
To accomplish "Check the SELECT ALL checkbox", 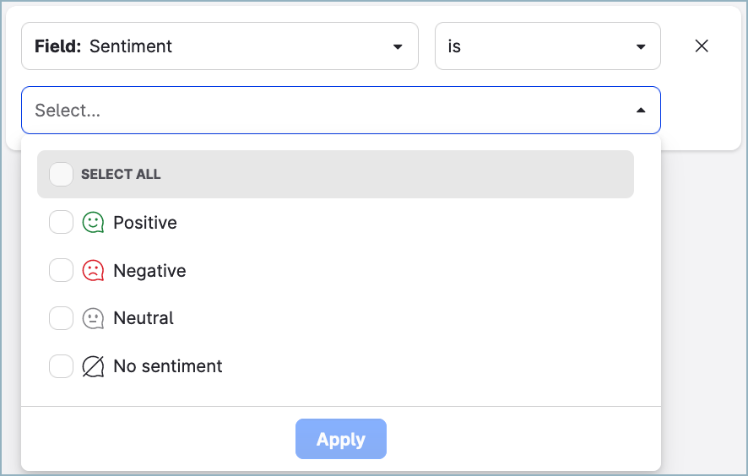I will 61,175.
